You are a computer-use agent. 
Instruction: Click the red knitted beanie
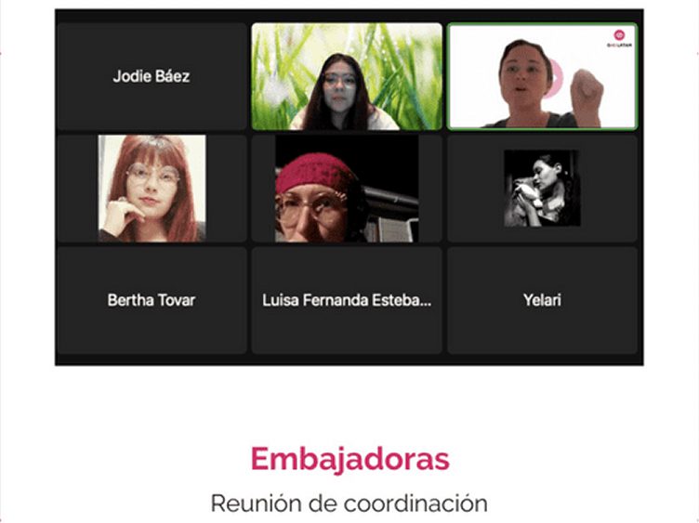point(312,175)
